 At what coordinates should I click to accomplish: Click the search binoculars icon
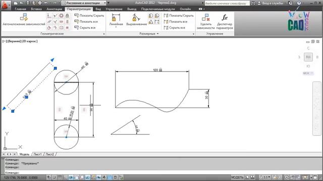click(x=253, y=3)
